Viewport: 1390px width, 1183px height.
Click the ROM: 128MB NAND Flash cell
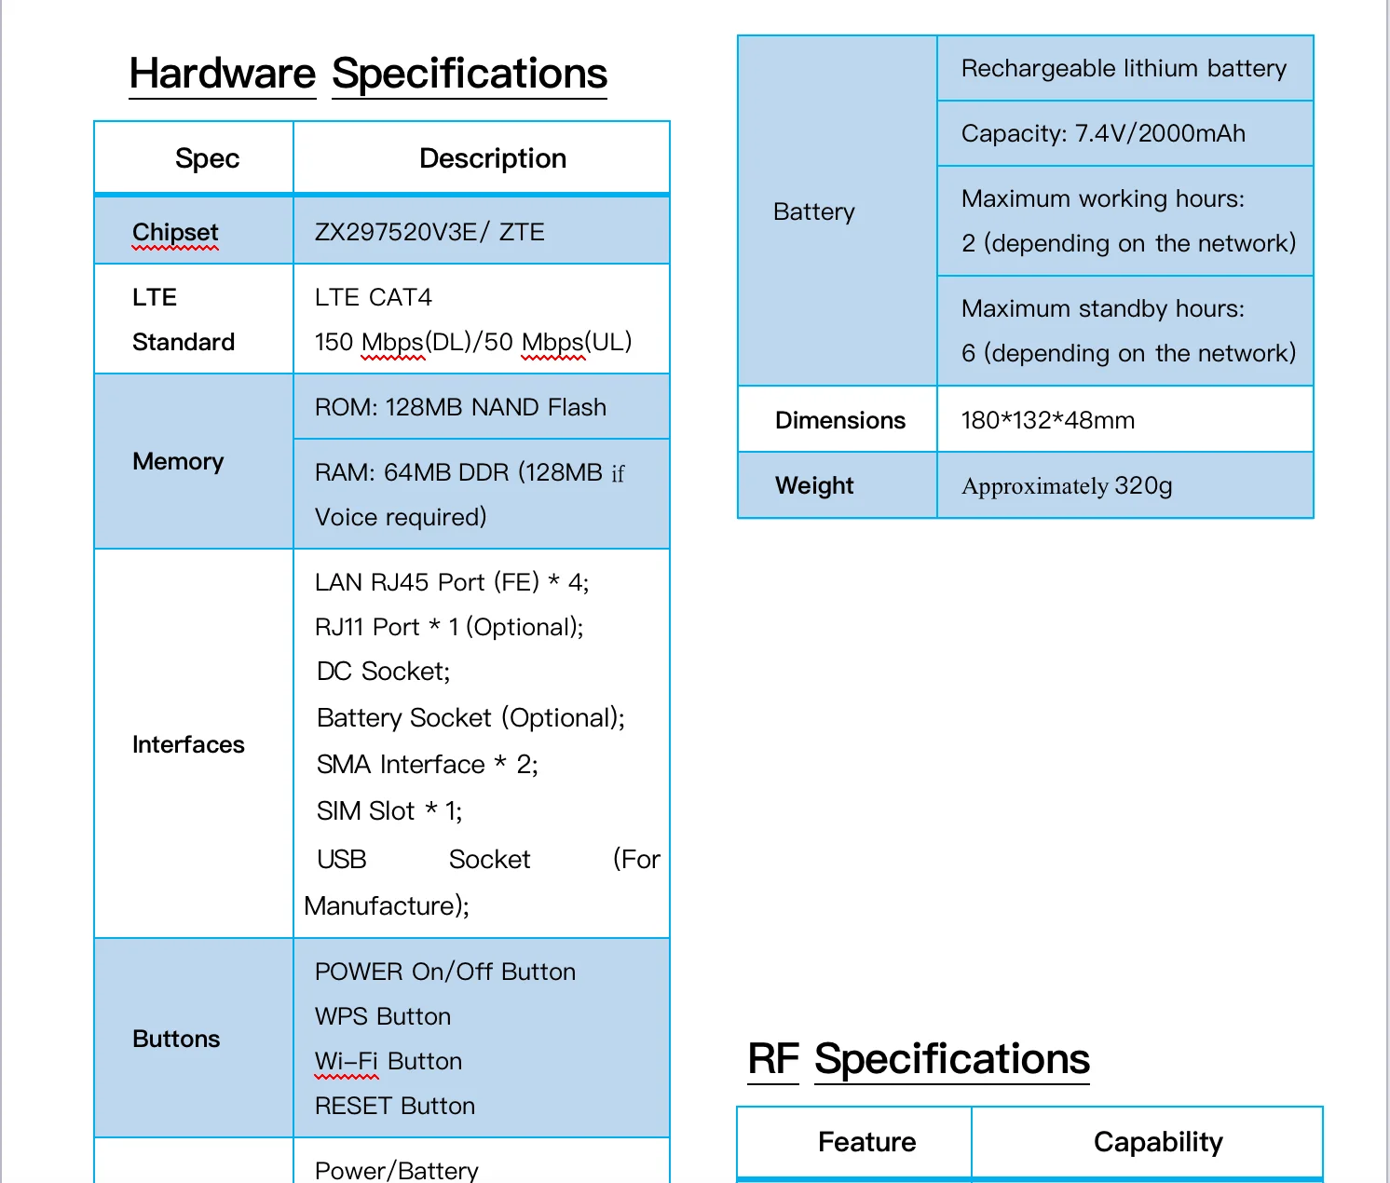point(459,407)
